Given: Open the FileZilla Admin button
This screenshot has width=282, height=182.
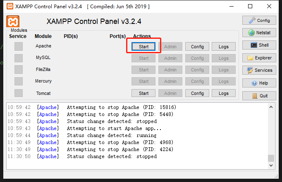Looking at the screenshot, I should coord(170,70).
